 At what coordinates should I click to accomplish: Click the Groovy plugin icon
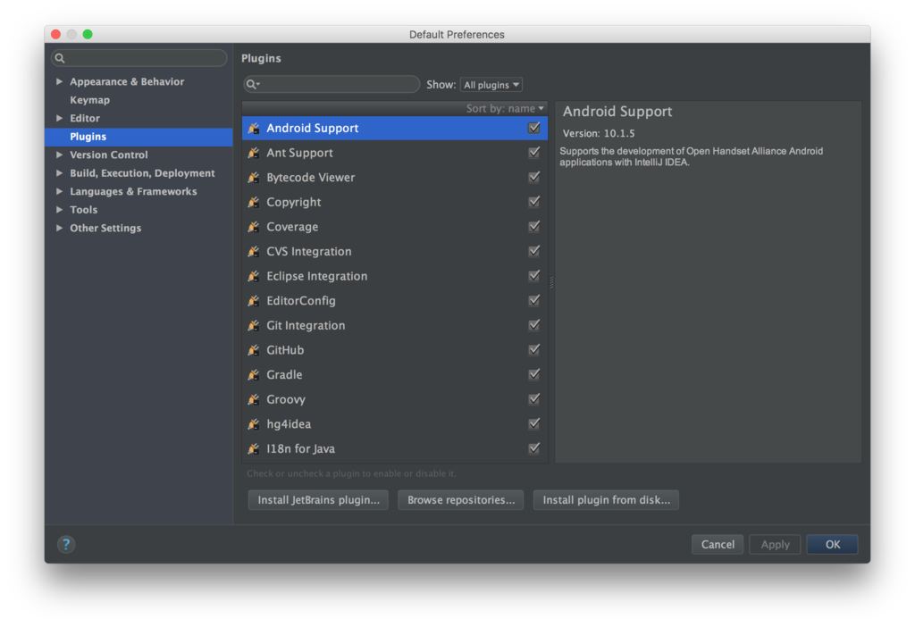254,399
